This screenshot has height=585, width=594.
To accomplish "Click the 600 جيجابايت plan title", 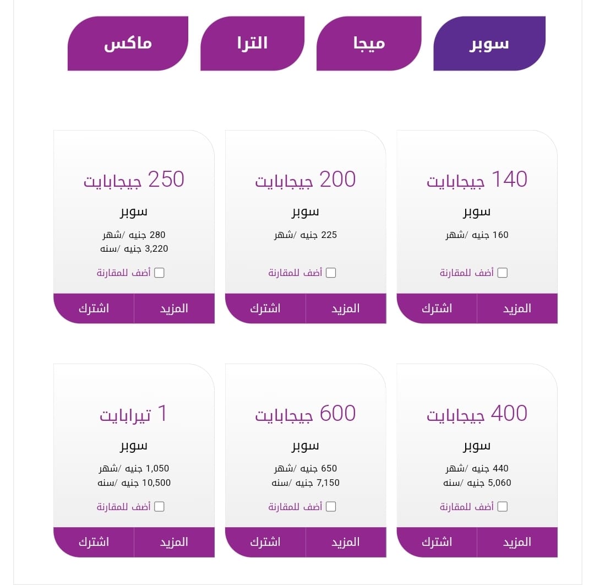I will (x=306, y=414).
